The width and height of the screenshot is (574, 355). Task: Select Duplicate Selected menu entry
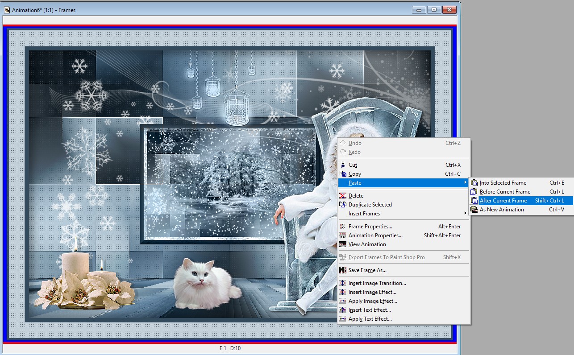pyautogui.click(x=403, y=205)
